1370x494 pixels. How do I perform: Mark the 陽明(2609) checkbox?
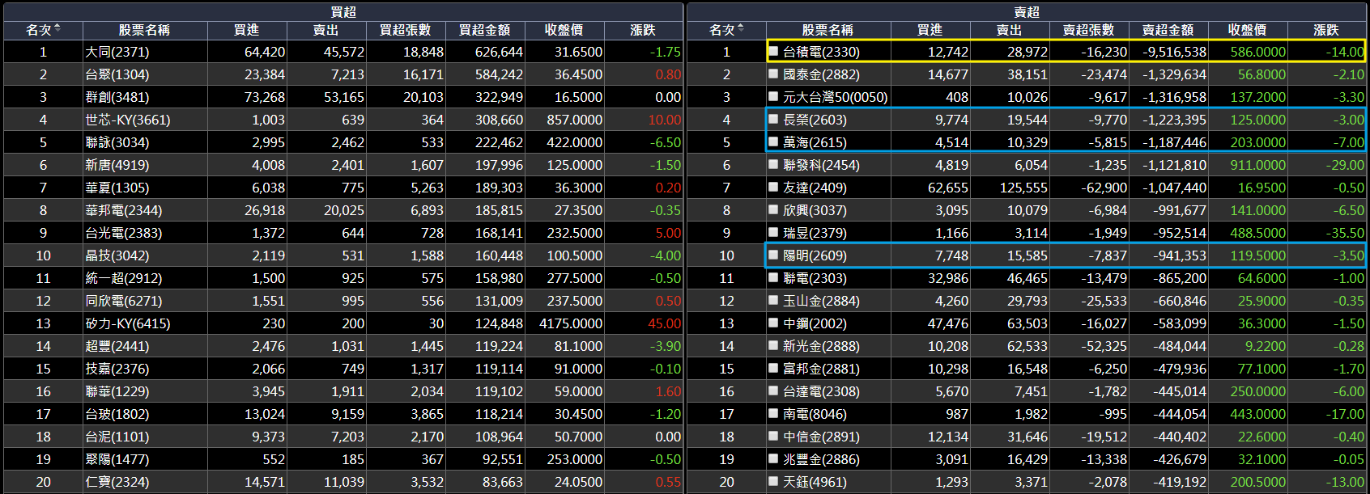point(773,255)
